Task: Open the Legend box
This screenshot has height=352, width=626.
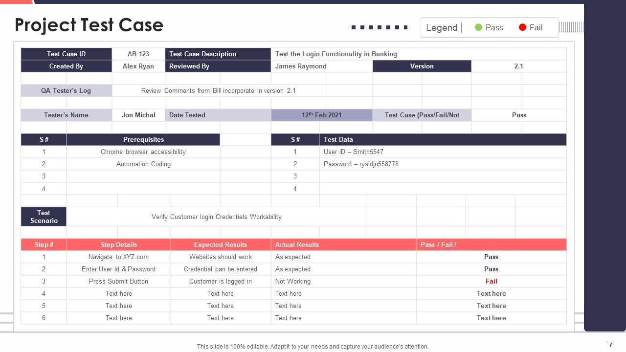Action: pos(489,27)
